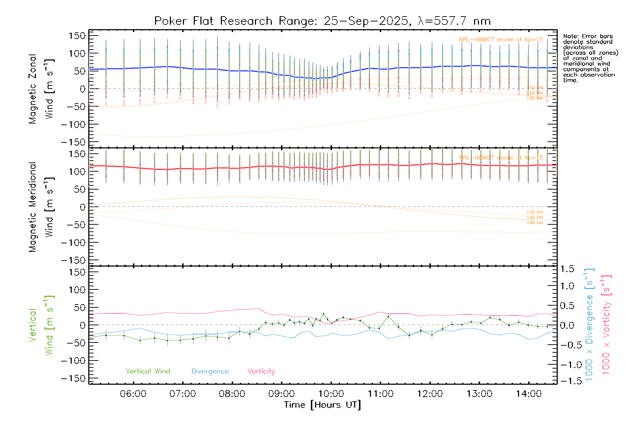Select the green Vertical Wind legend label
Image resolution: width=633 pixels, height=422 pixels.
148,371
